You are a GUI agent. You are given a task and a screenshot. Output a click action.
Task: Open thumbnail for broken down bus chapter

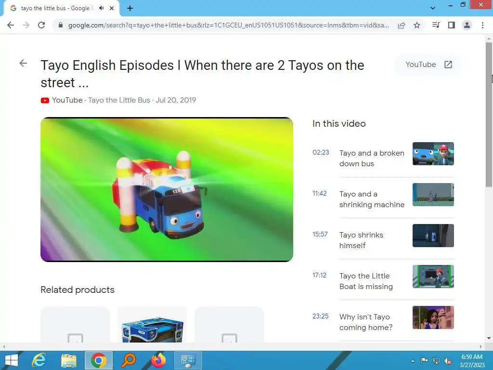(x=433, y=154)
